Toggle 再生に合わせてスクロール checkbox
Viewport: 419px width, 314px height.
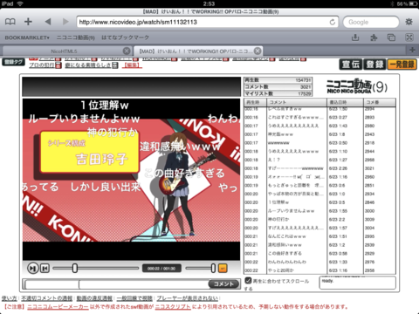248,281
